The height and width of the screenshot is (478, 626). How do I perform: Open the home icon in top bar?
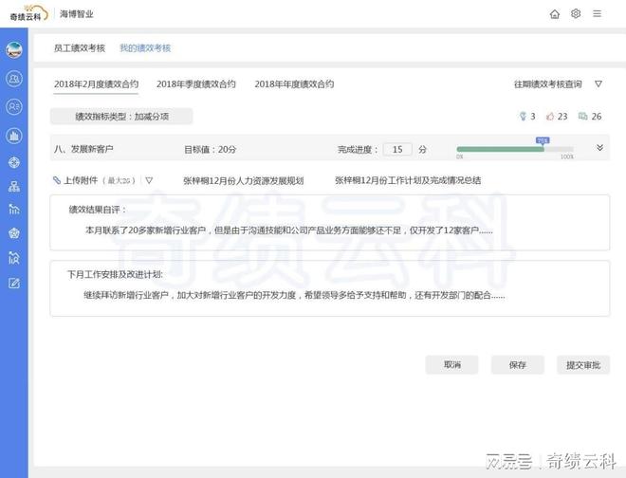(555, 14)
